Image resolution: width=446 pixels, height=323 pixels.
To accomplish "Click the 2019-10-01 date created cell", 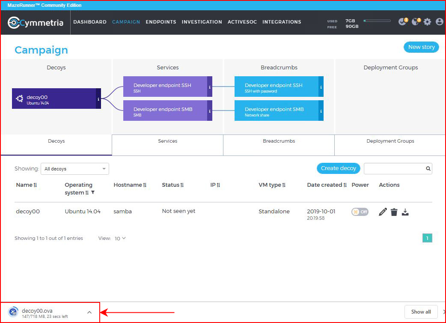I will [x=321, y=214].
